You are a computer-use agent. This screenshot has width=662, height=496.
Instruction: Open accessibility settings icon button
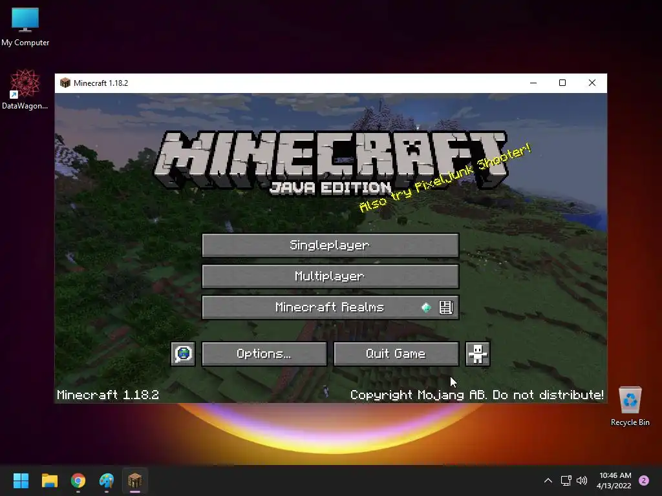click(x=478, y=353)
